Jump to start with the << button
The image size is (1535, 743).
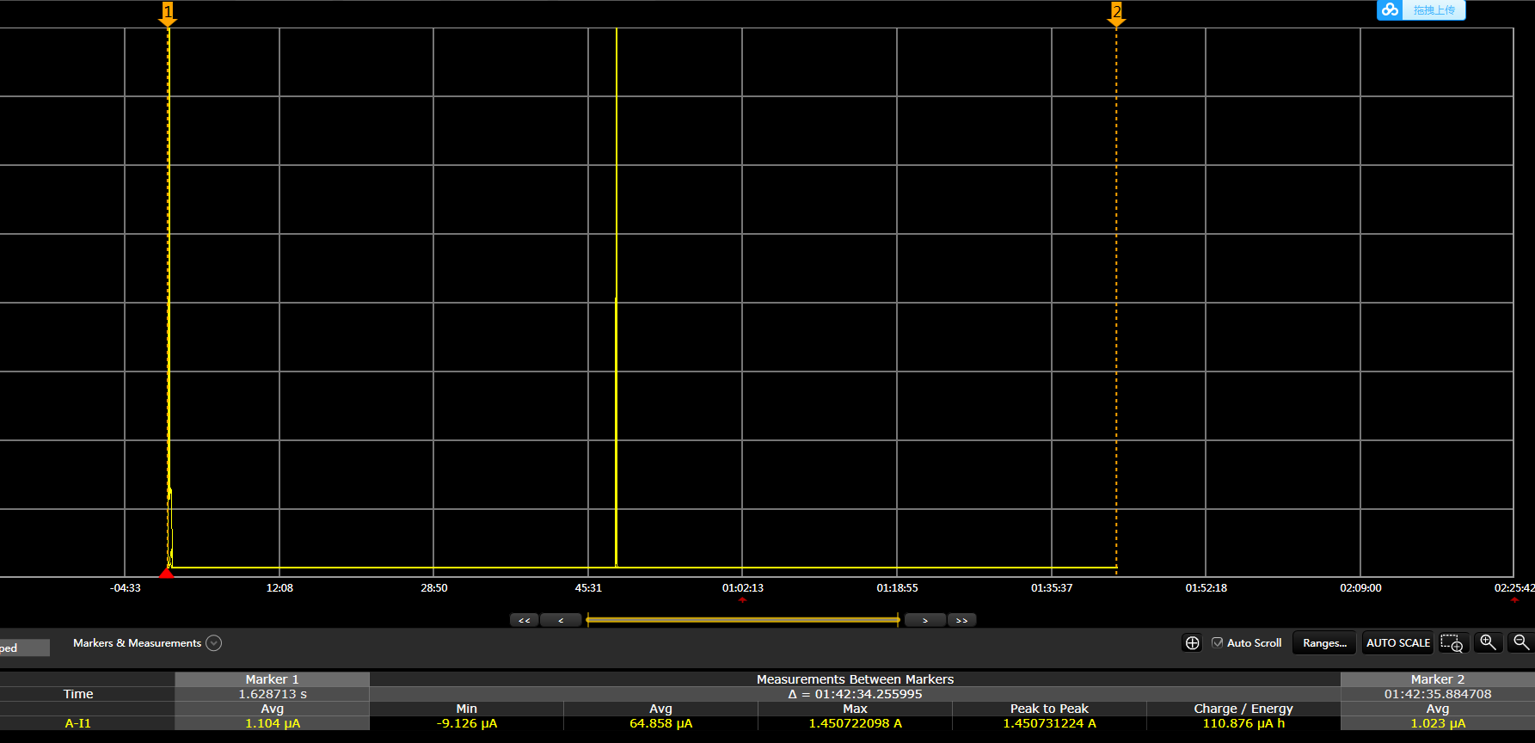[x=524, y=620]
